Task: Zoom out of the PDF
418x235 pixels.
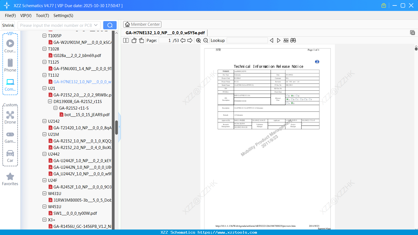Action: 206,41
